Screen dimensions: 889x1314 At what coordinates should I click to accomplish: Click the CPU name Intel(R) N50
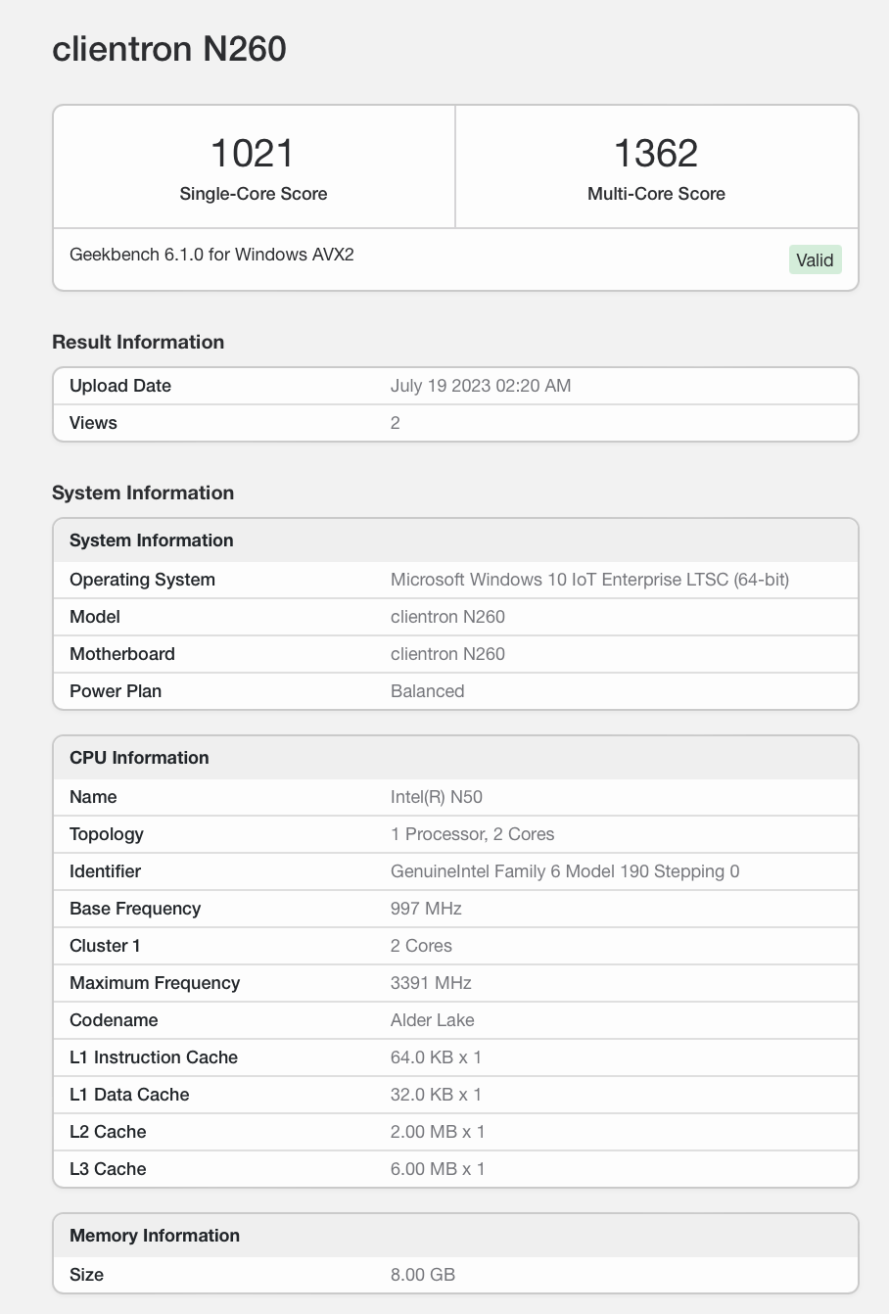436,797
